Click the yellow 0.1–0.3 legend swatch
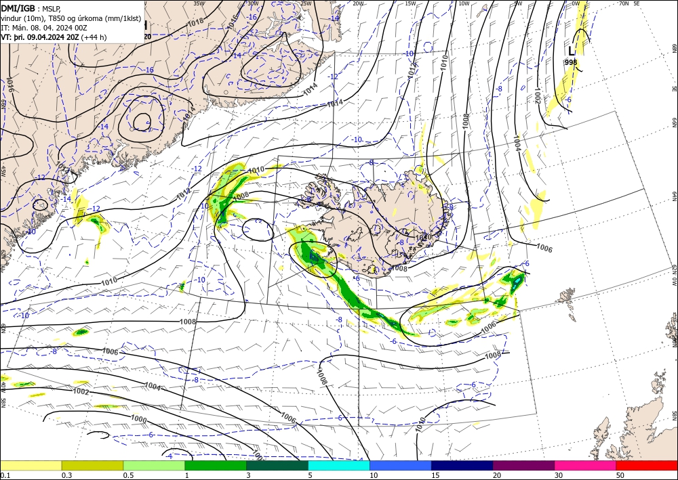Screen dimensions: 678x480 pos(31,465)
